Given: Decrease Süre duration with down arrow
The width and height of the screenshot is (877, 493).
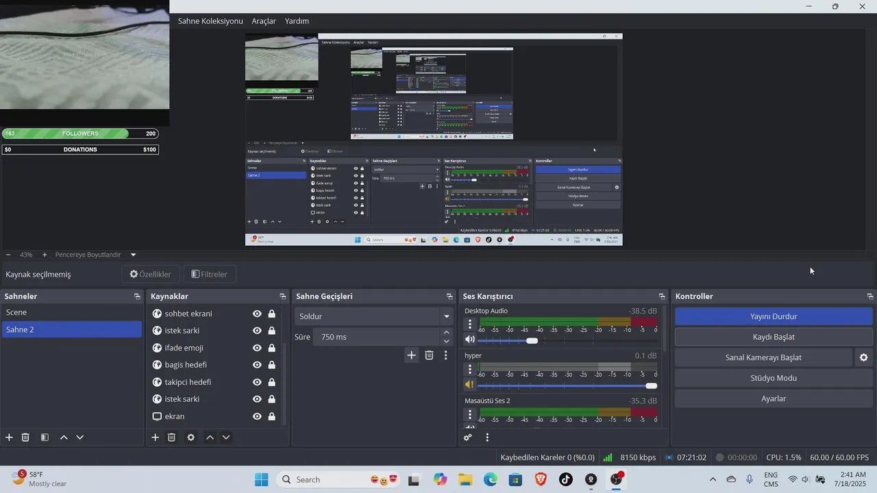Looking at the screenshot, I should (x=447, y=341).
